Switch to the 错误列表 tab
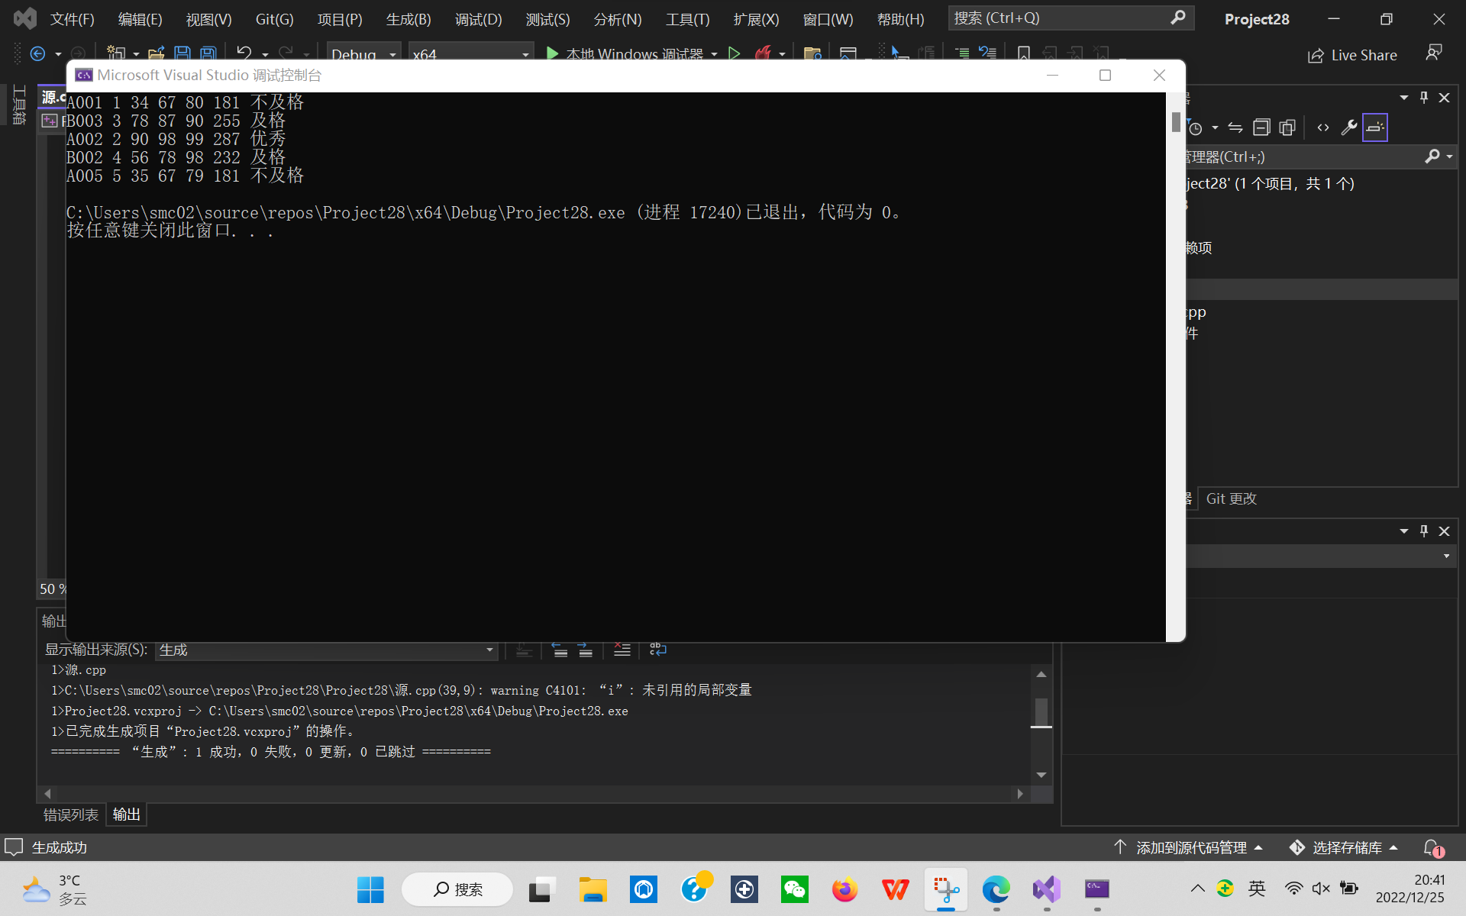 point(70,814)
